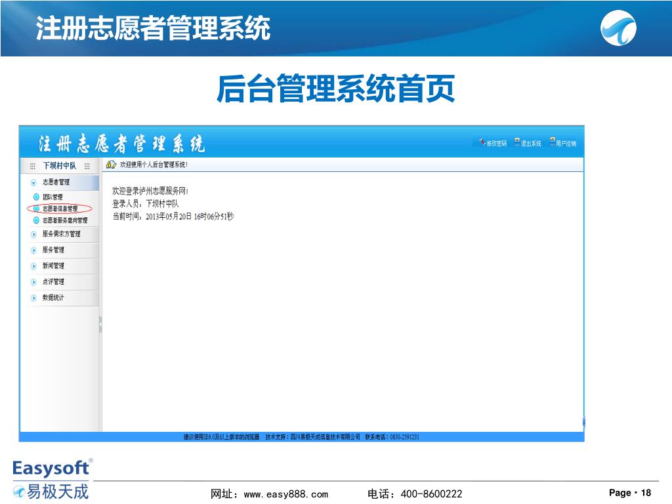Click the round logo in slide header
This screenshot has height=504, width=672.
[618, 28]
